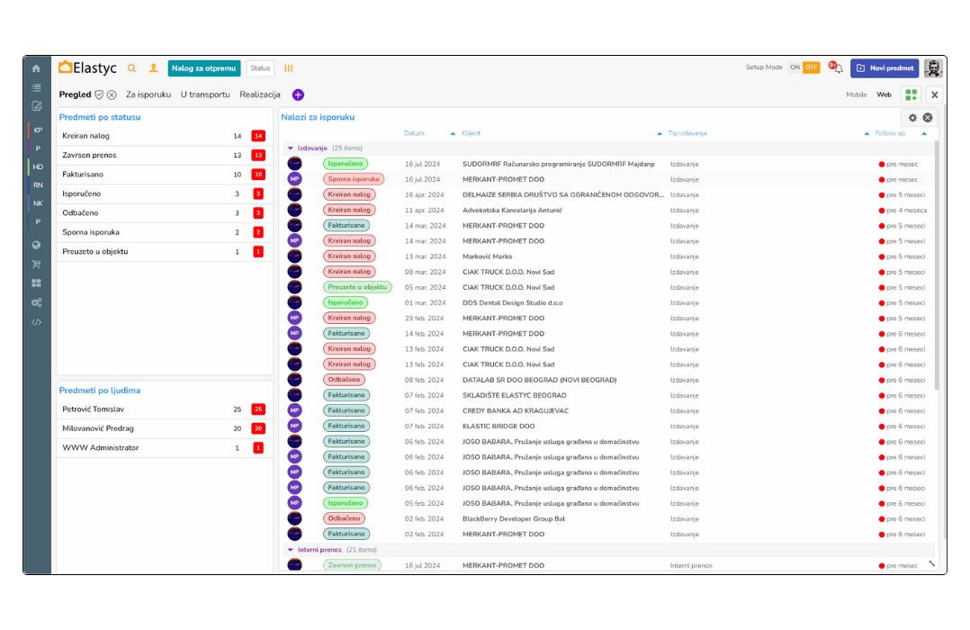
Task: Switch to the Za isporuku tab
Action: [148, 94]
